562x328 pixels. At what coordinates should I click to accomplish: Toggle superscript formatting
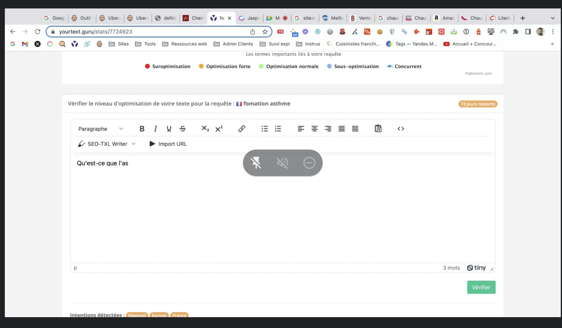point(219,129)
